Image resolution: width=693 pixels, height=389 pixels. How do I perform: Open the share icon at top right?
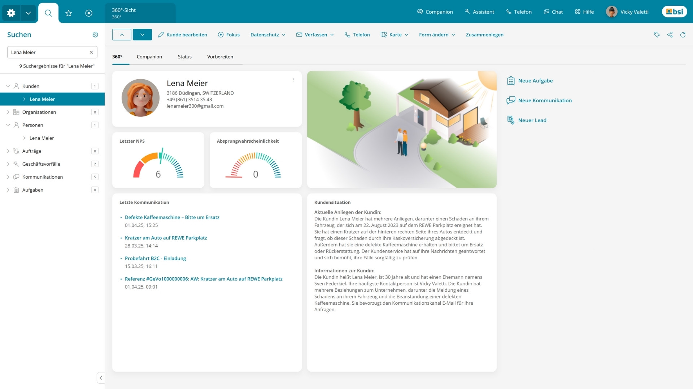tap(670, 35)
